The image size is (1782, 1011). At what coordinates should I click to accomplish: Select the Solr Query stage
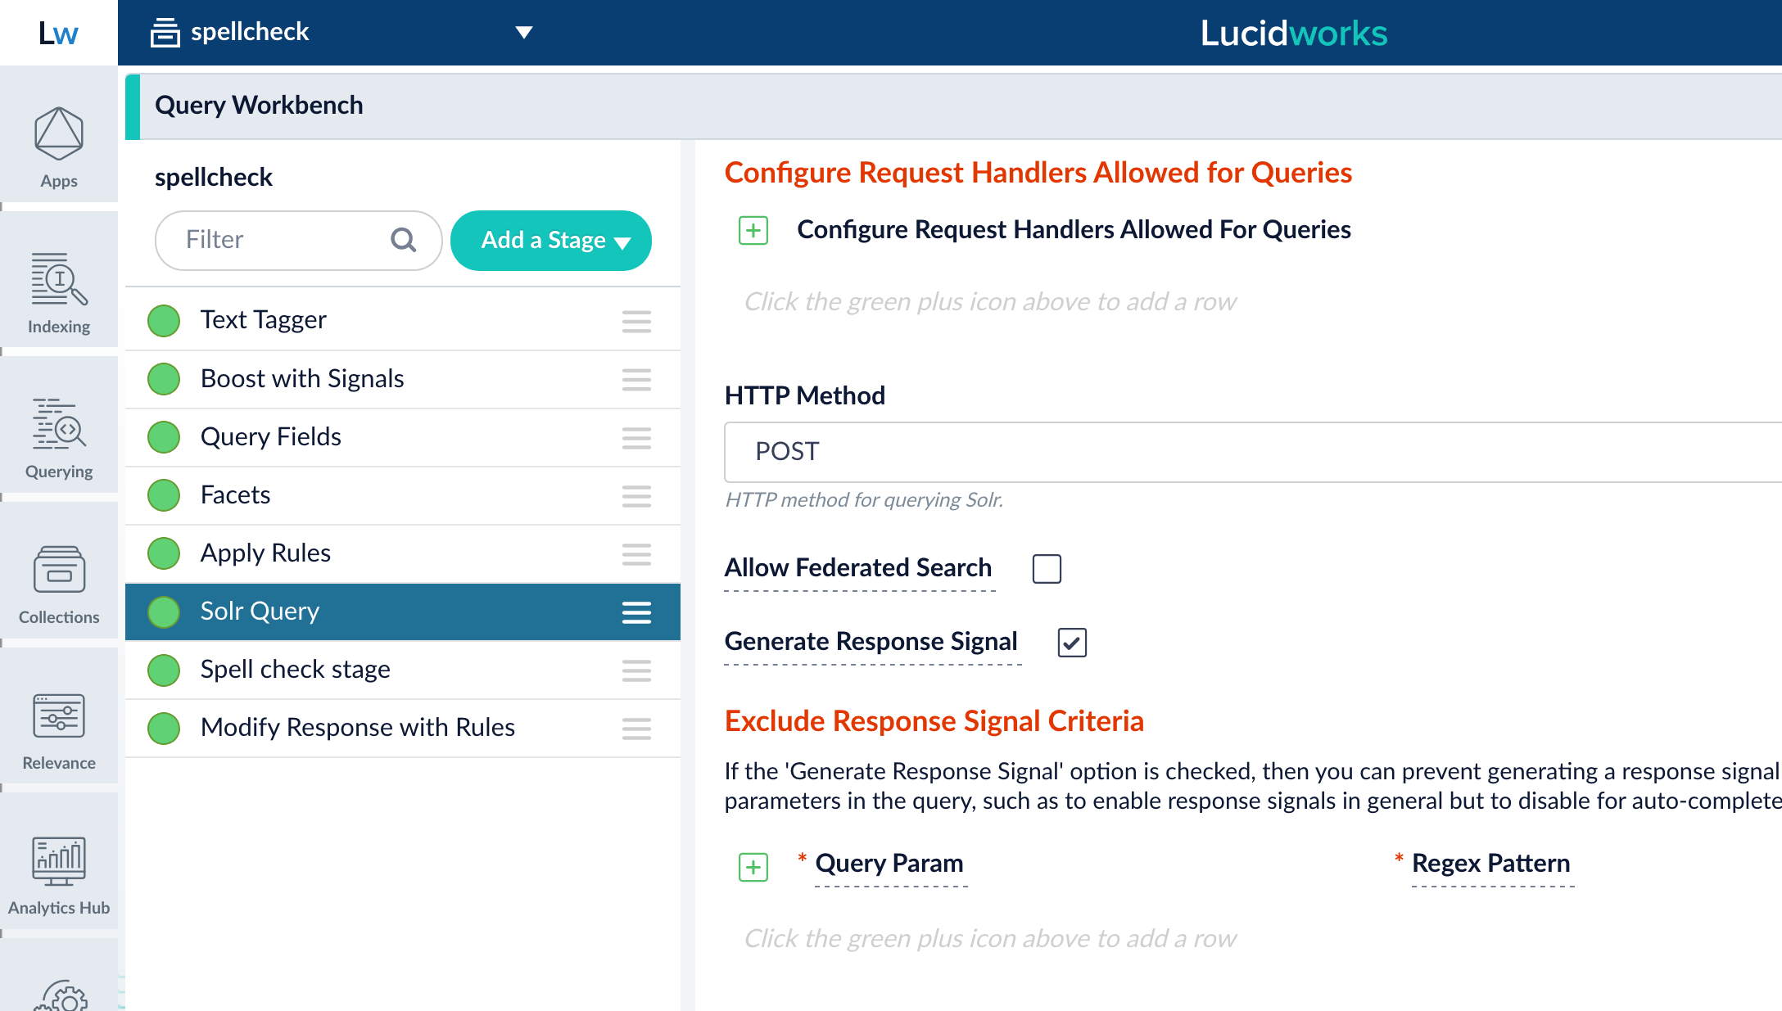403,612
